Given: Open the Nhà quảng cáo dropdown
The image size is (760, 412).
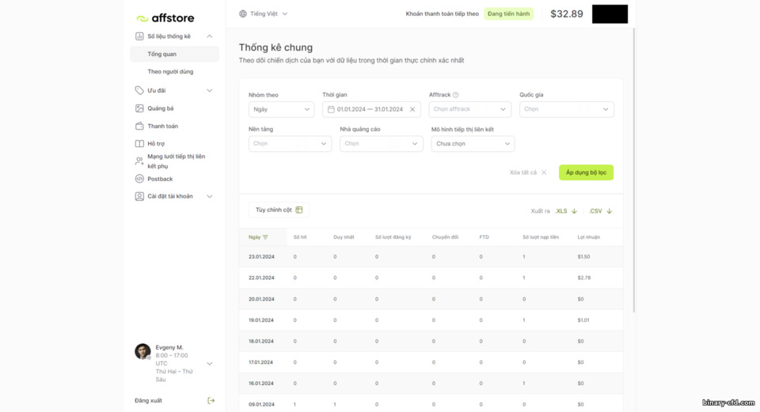Looking at the screenshot, I should click(x=382, y=144).
